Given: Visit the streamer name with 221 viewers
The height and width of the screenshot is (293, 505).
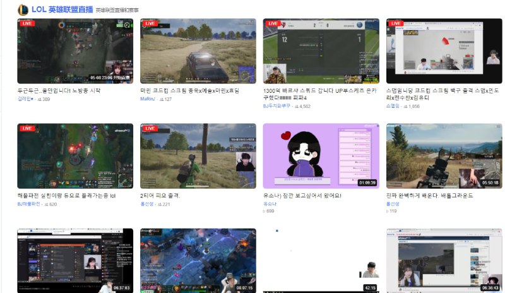Looking at the screenshot, I should click(147, 204).
